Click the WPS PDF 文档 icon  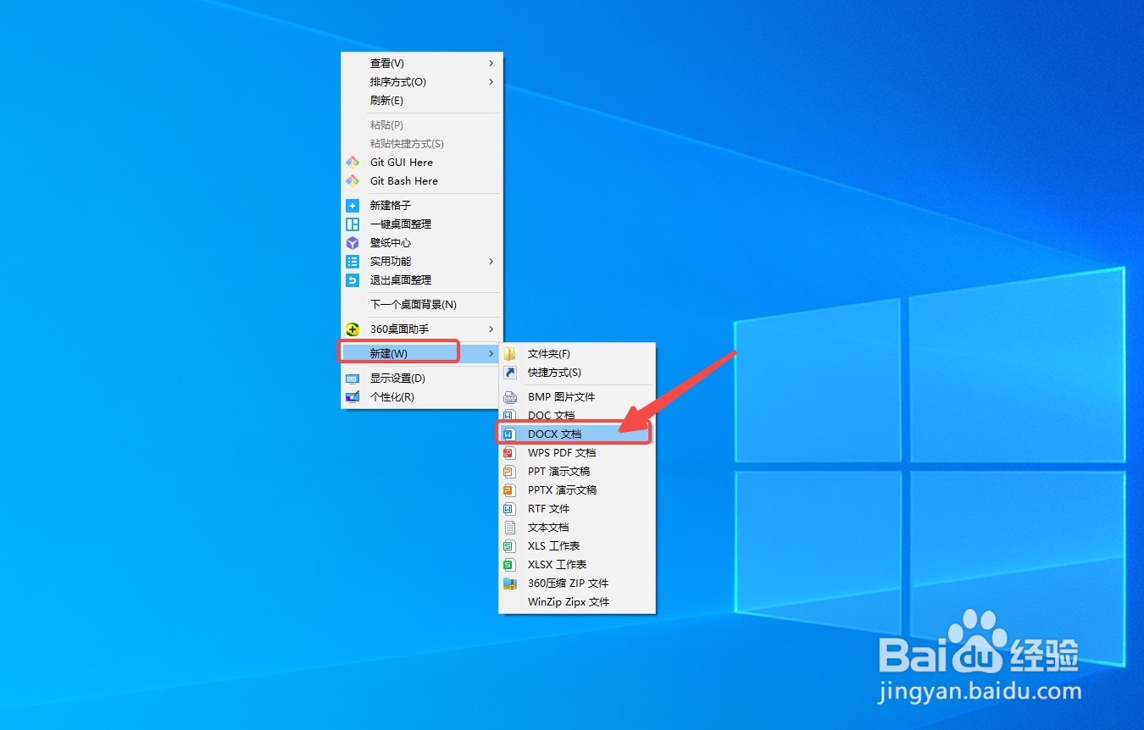tap(509, 453)
